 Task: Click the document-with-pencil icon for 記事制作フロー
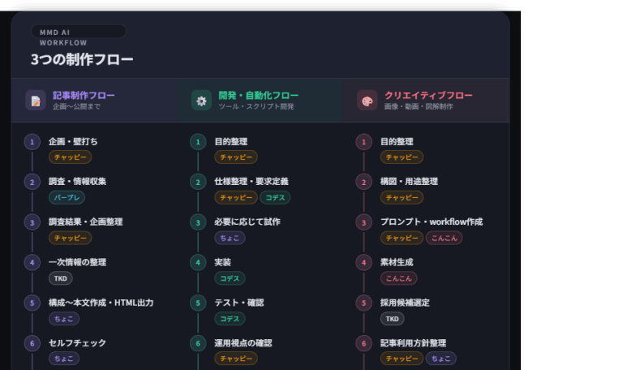click(x=36, y=101)
